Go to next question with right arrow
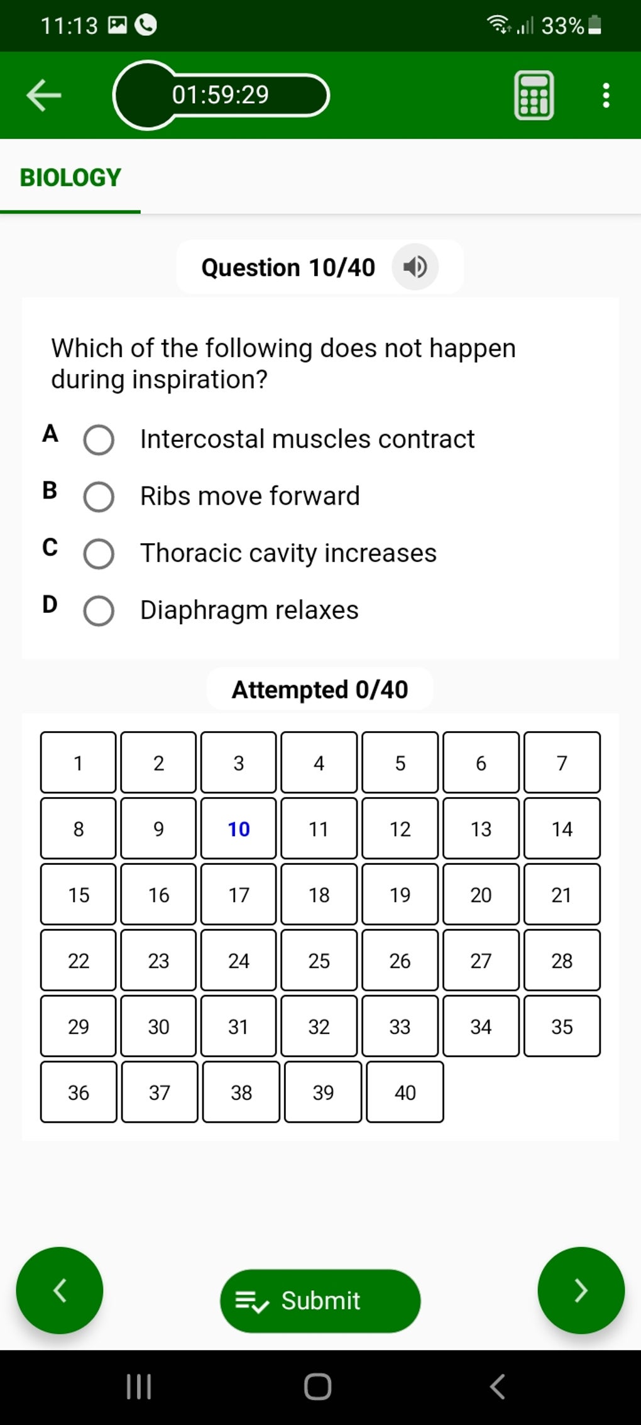 pyautogui.click(x=581, y=1290)
